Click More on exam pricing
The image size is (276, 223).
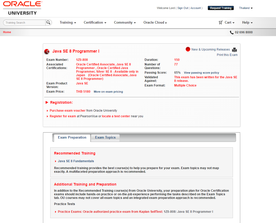108,92
